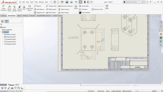Open the Design Library icon in the task pane

tap(161, 26)
